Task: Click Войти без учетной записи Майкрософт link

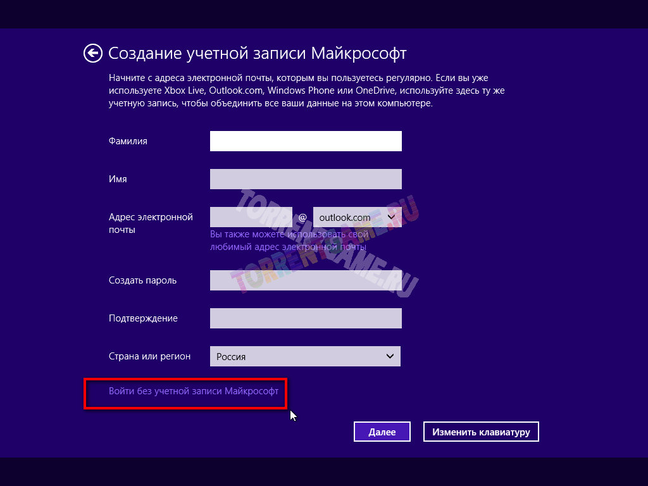Action: [194, 391]
